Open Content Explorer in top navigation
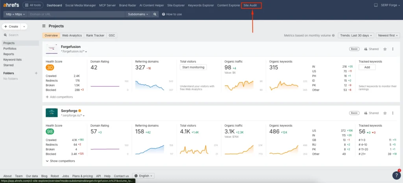 (x=229, y=5)
